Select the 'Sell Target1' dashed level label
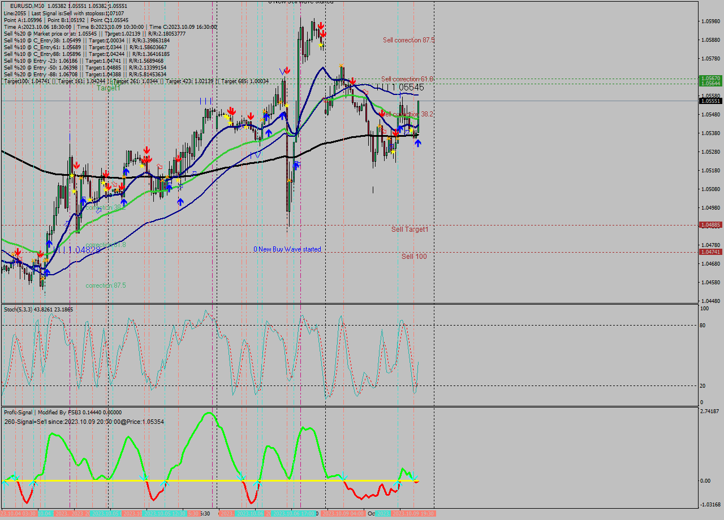This screenshot has height=520, width=724. point(410,229)
